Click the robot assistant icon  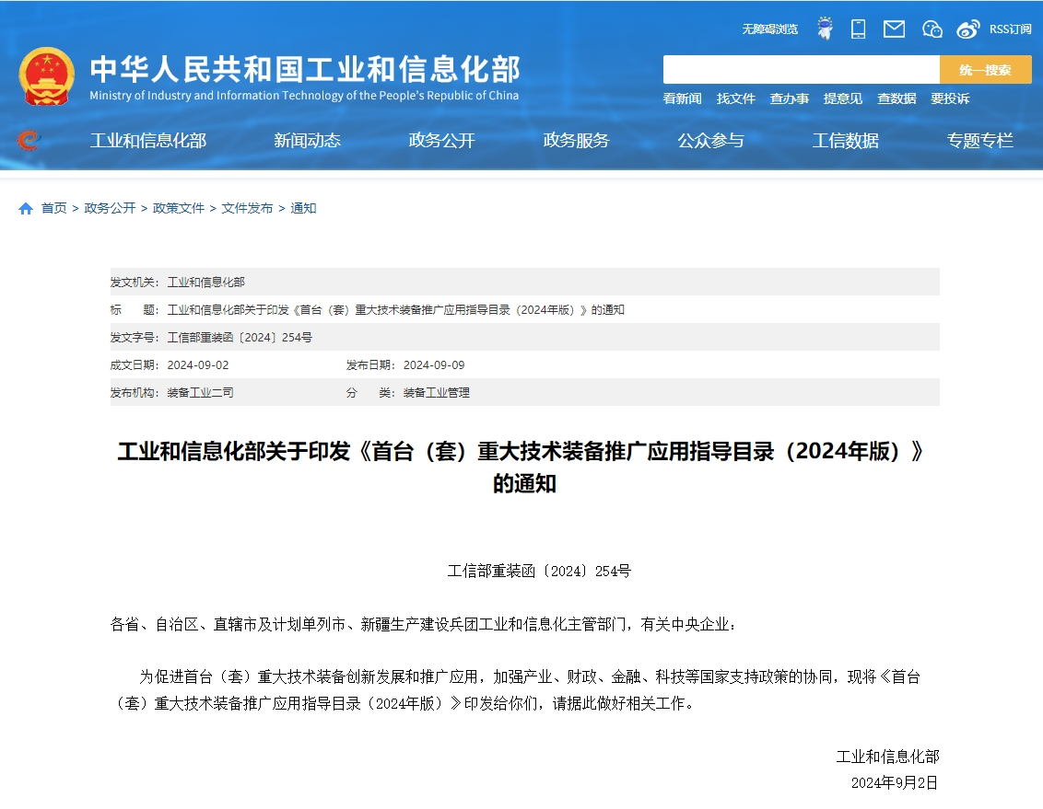pyautogui.click(x=825, y=29)
